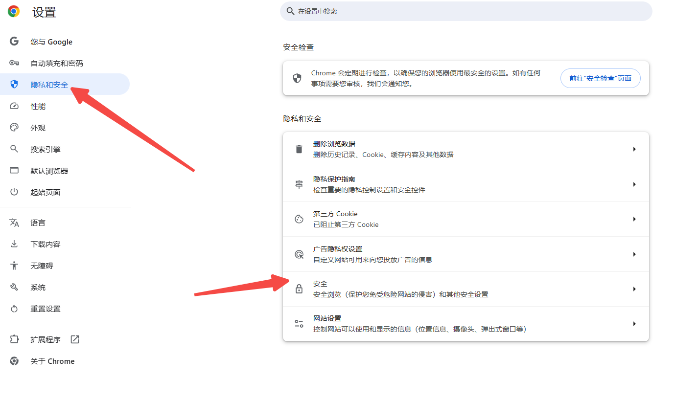Click the browser window icon for 默认浏览器
This screenshot has width=698, height=401.
(x=14, y=171)
